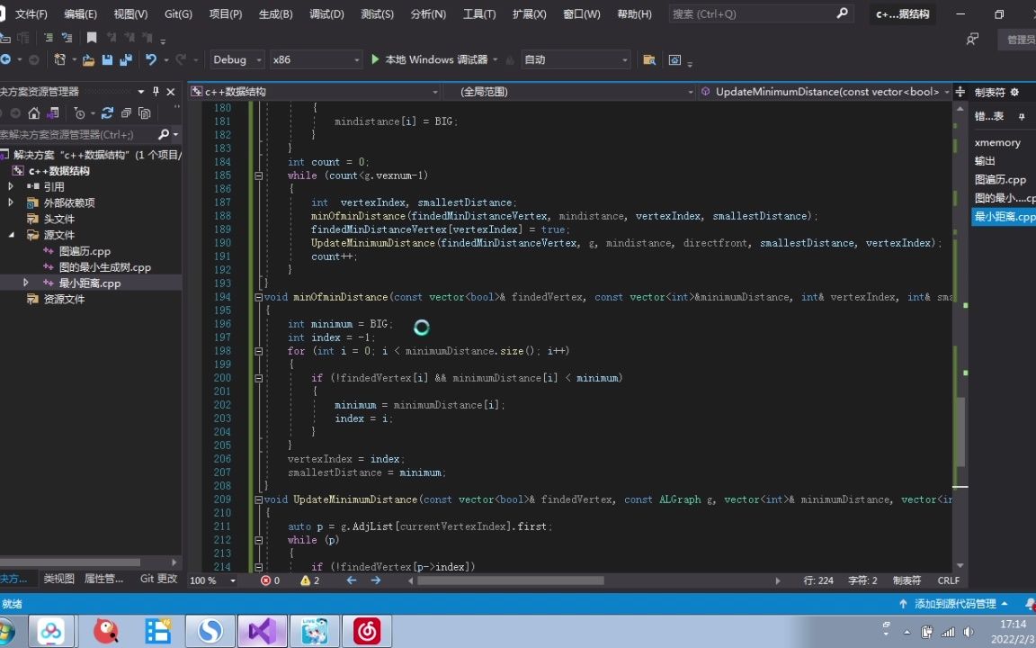
Task: Open the Debug configuration dropdown
Action: (x=257, y=59)
